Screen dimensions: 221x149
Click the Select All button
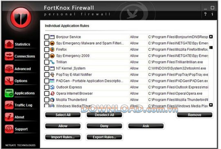coord(63,115)
